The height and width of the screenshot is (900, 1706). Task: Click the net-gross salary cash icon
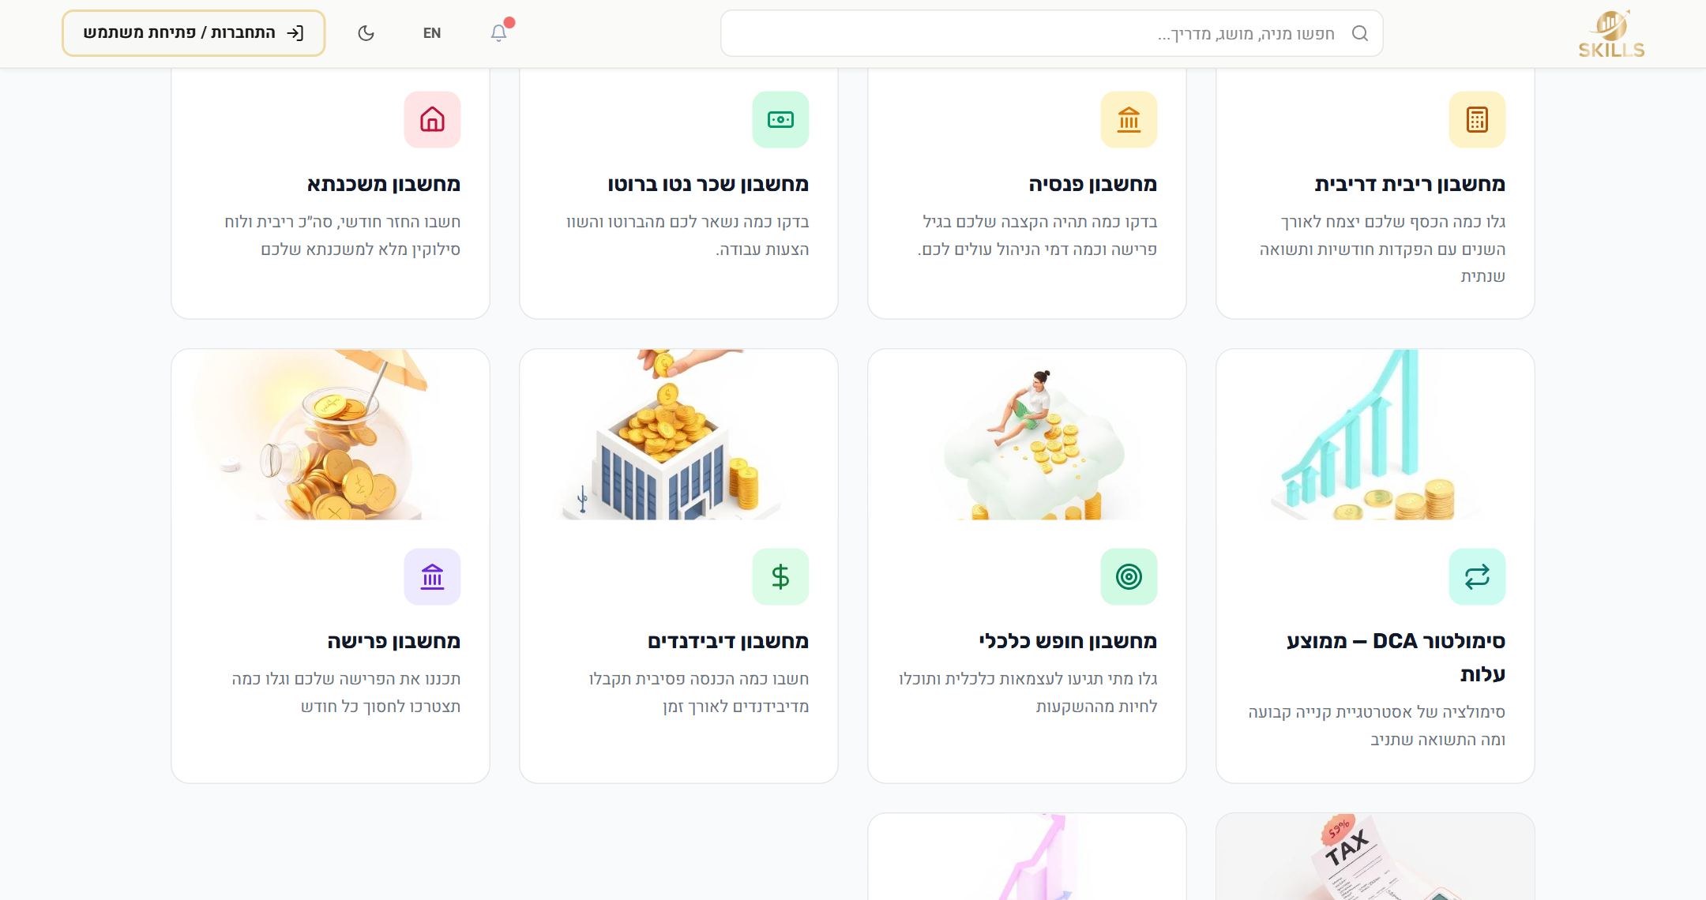(780, 119)
